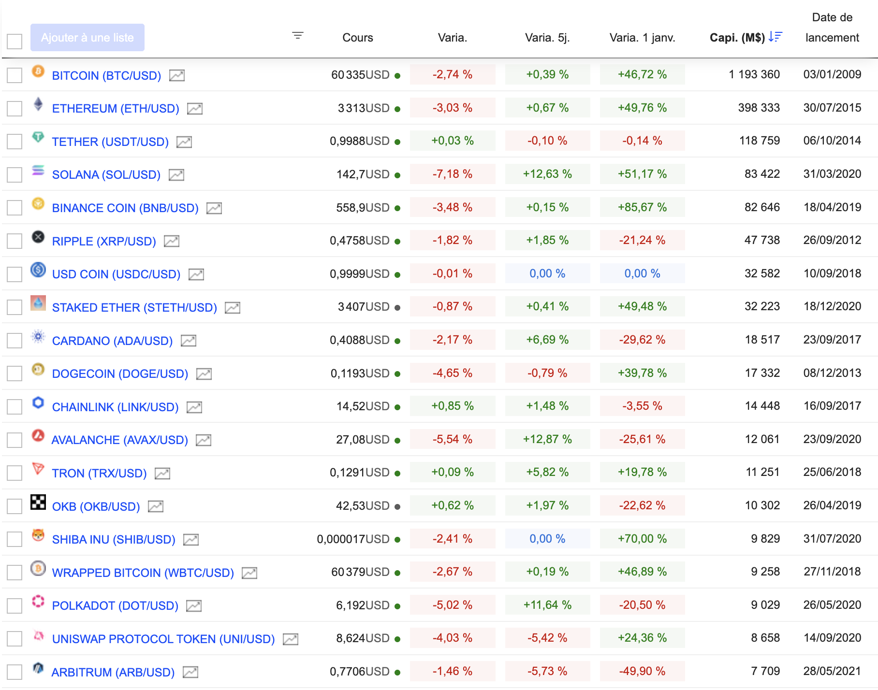The width and height of the screenshot is (878, 690).
Task: Open the chart icon next to Ripple
Action: (172, 241)
